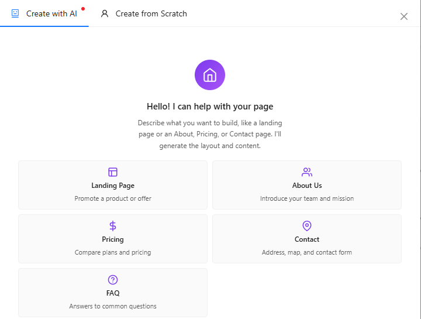
Task: Click "Introduce your team and mission" text
Action: [x=307, y=198]
